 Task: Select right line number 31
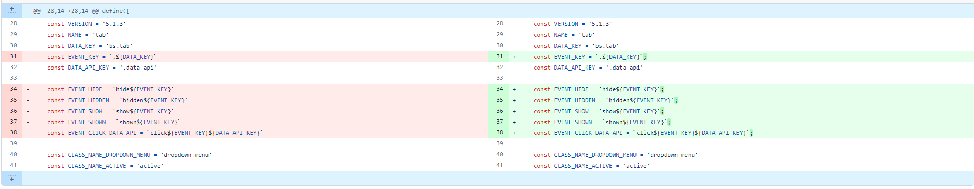click(x=500, y=56)
